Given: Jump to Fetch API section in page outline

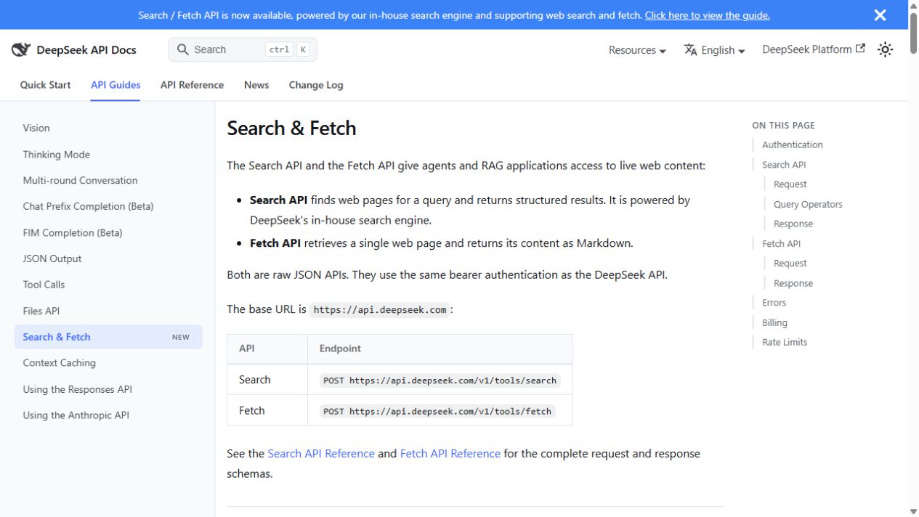Looking at the screenshot, I should 781,243.
